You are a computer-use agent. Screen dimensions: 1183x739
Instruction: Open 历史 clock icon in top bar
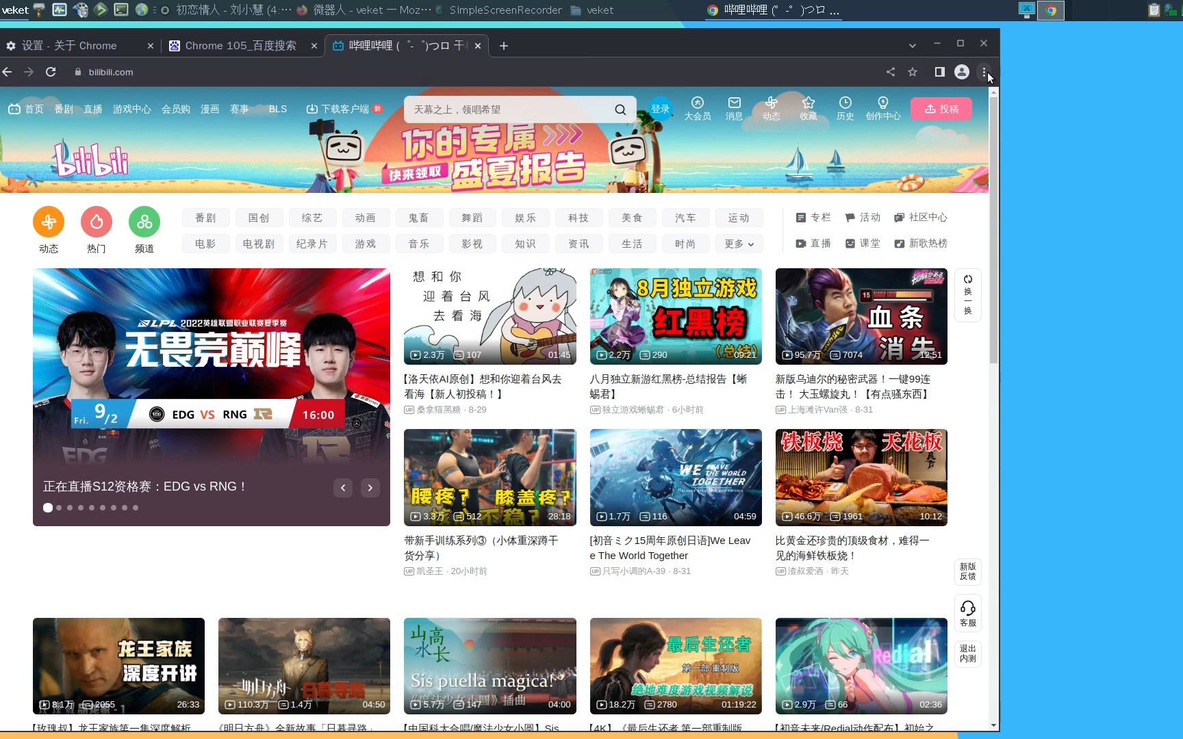[x=845, y=109]
